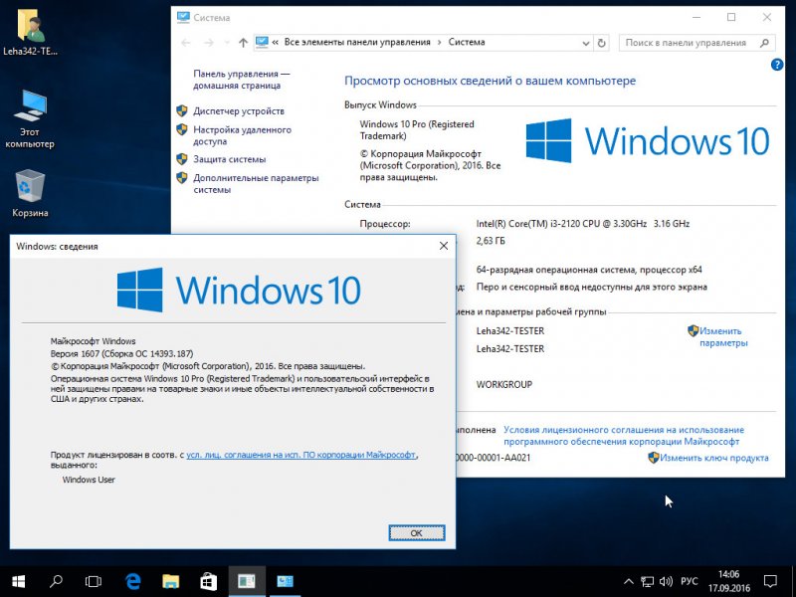Open the volume tray icon
Screen dimensions: 796x597
click(x=666, y=582)
